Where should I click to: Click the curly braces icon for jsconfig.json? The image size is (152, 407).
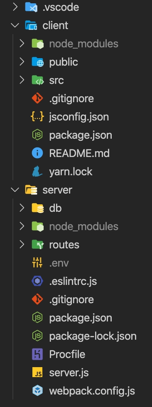click(37, 117)
